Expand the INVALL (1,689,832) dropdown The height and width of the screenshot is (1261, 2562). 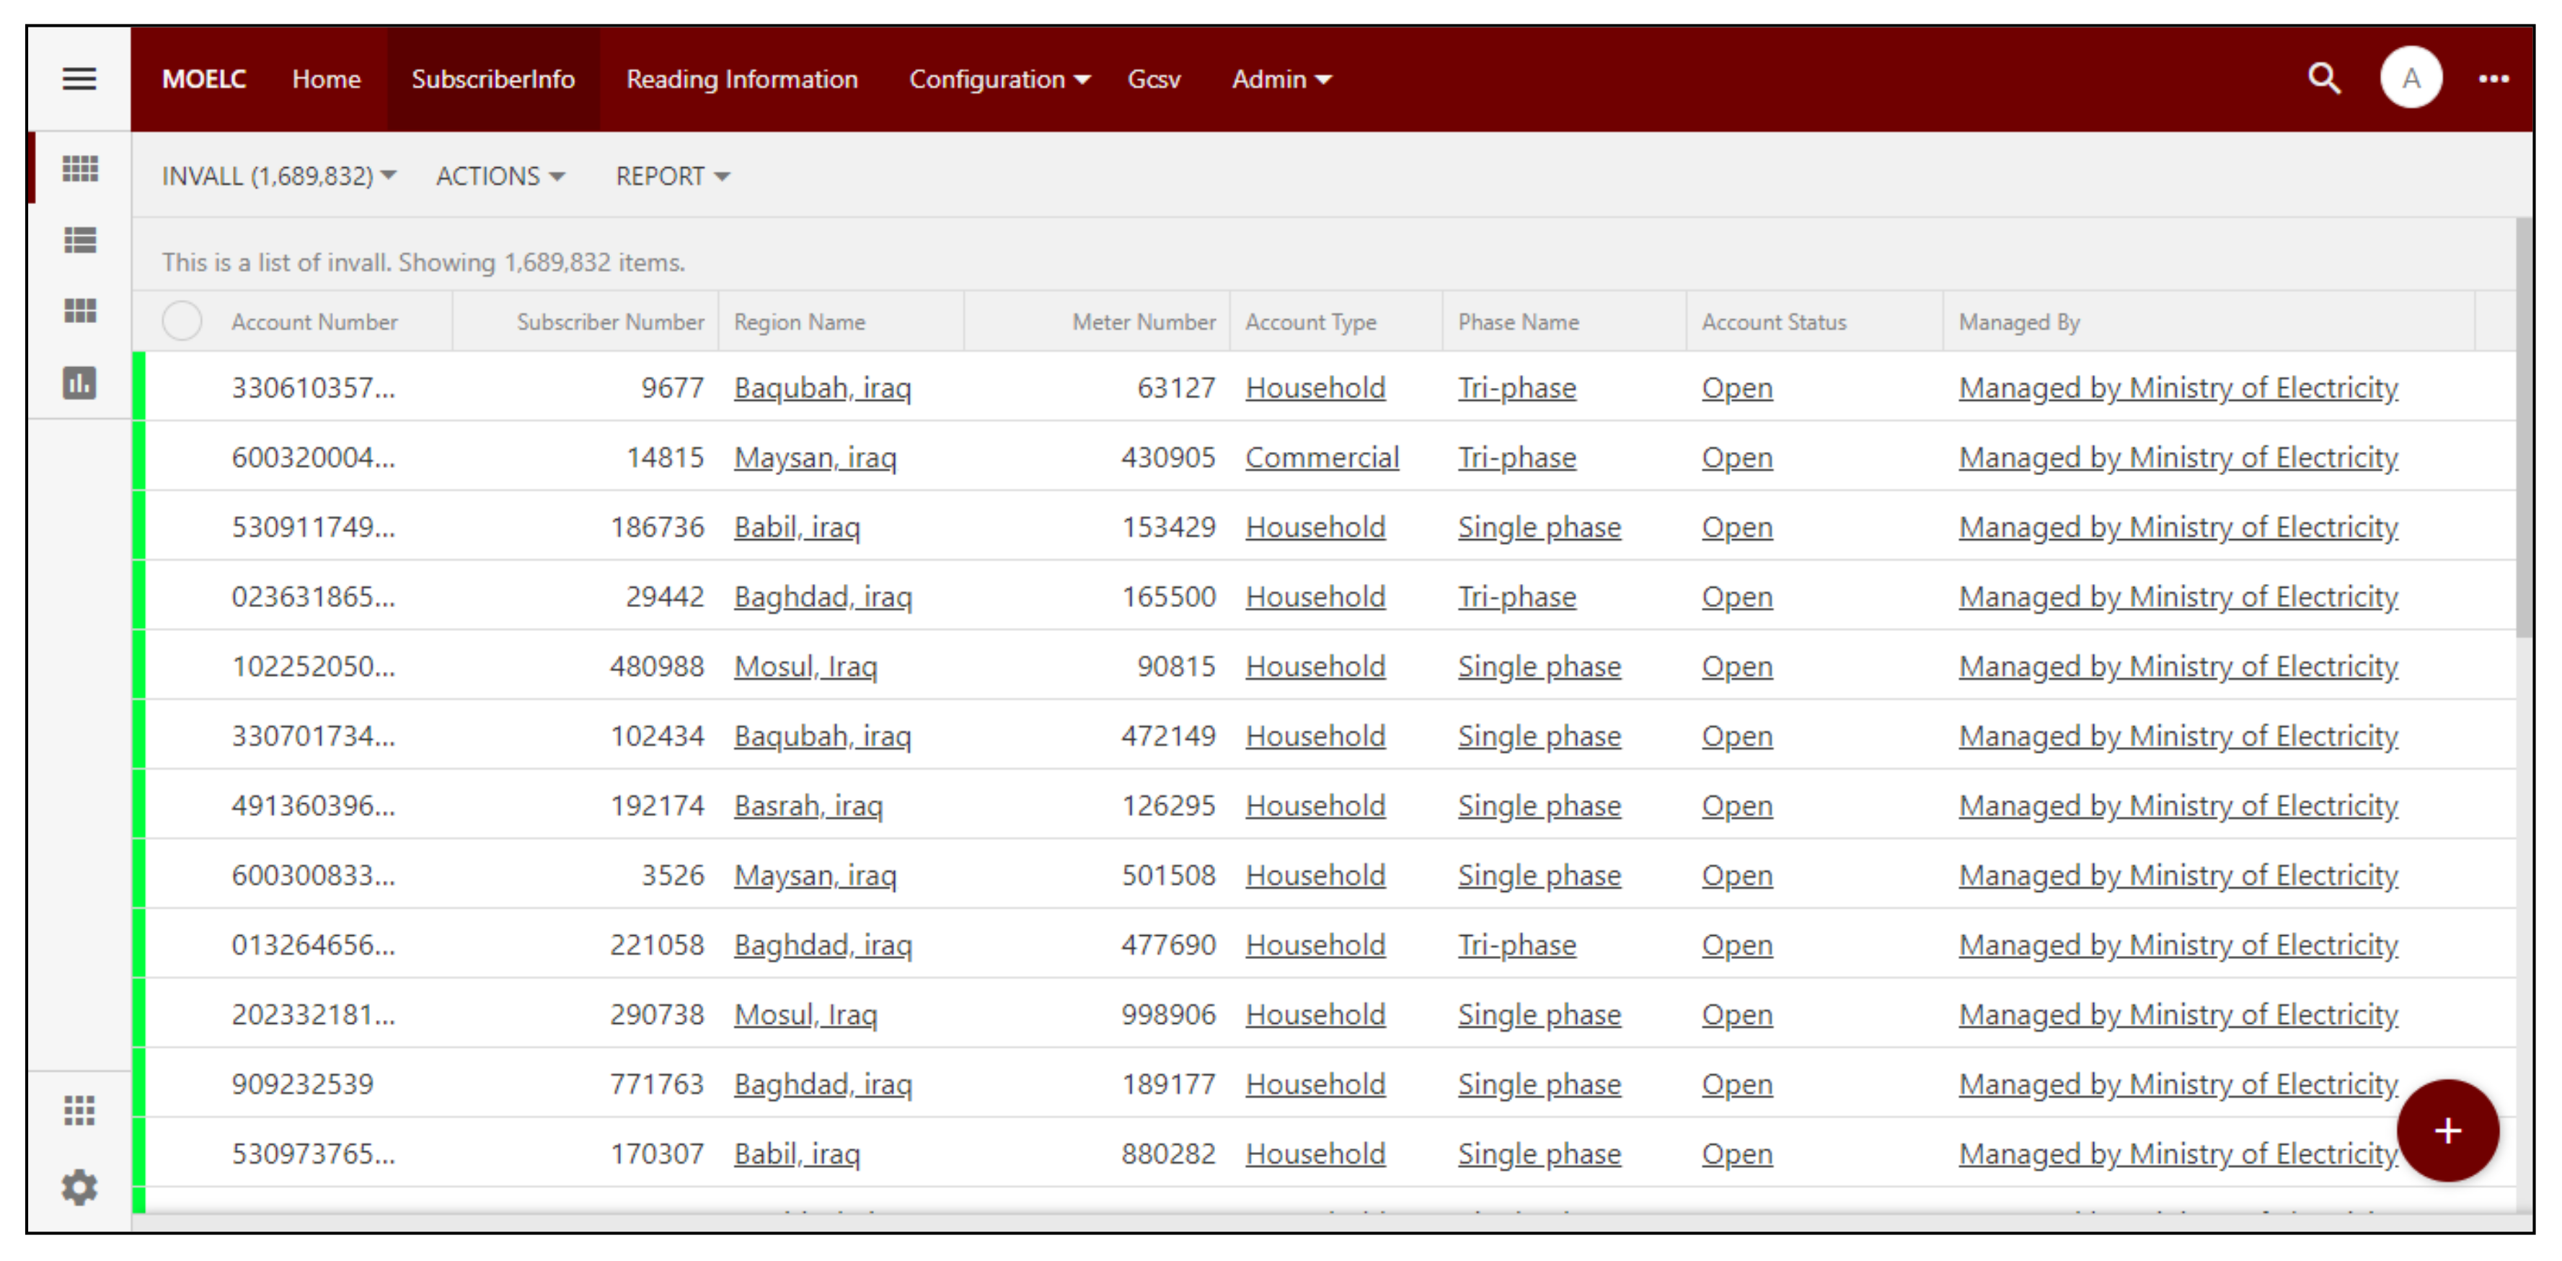pyautogui.click(x=278, y=176)
